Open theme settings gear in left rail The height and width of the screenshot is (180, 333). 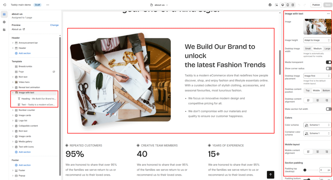pyautogui.click(x=4, y=22)
